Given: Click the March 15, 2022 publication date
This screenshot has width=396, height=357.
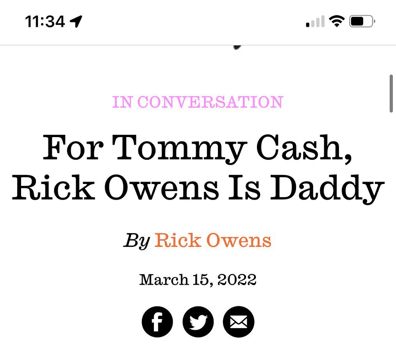Looking at the screenshot, I should pos(198,280).
